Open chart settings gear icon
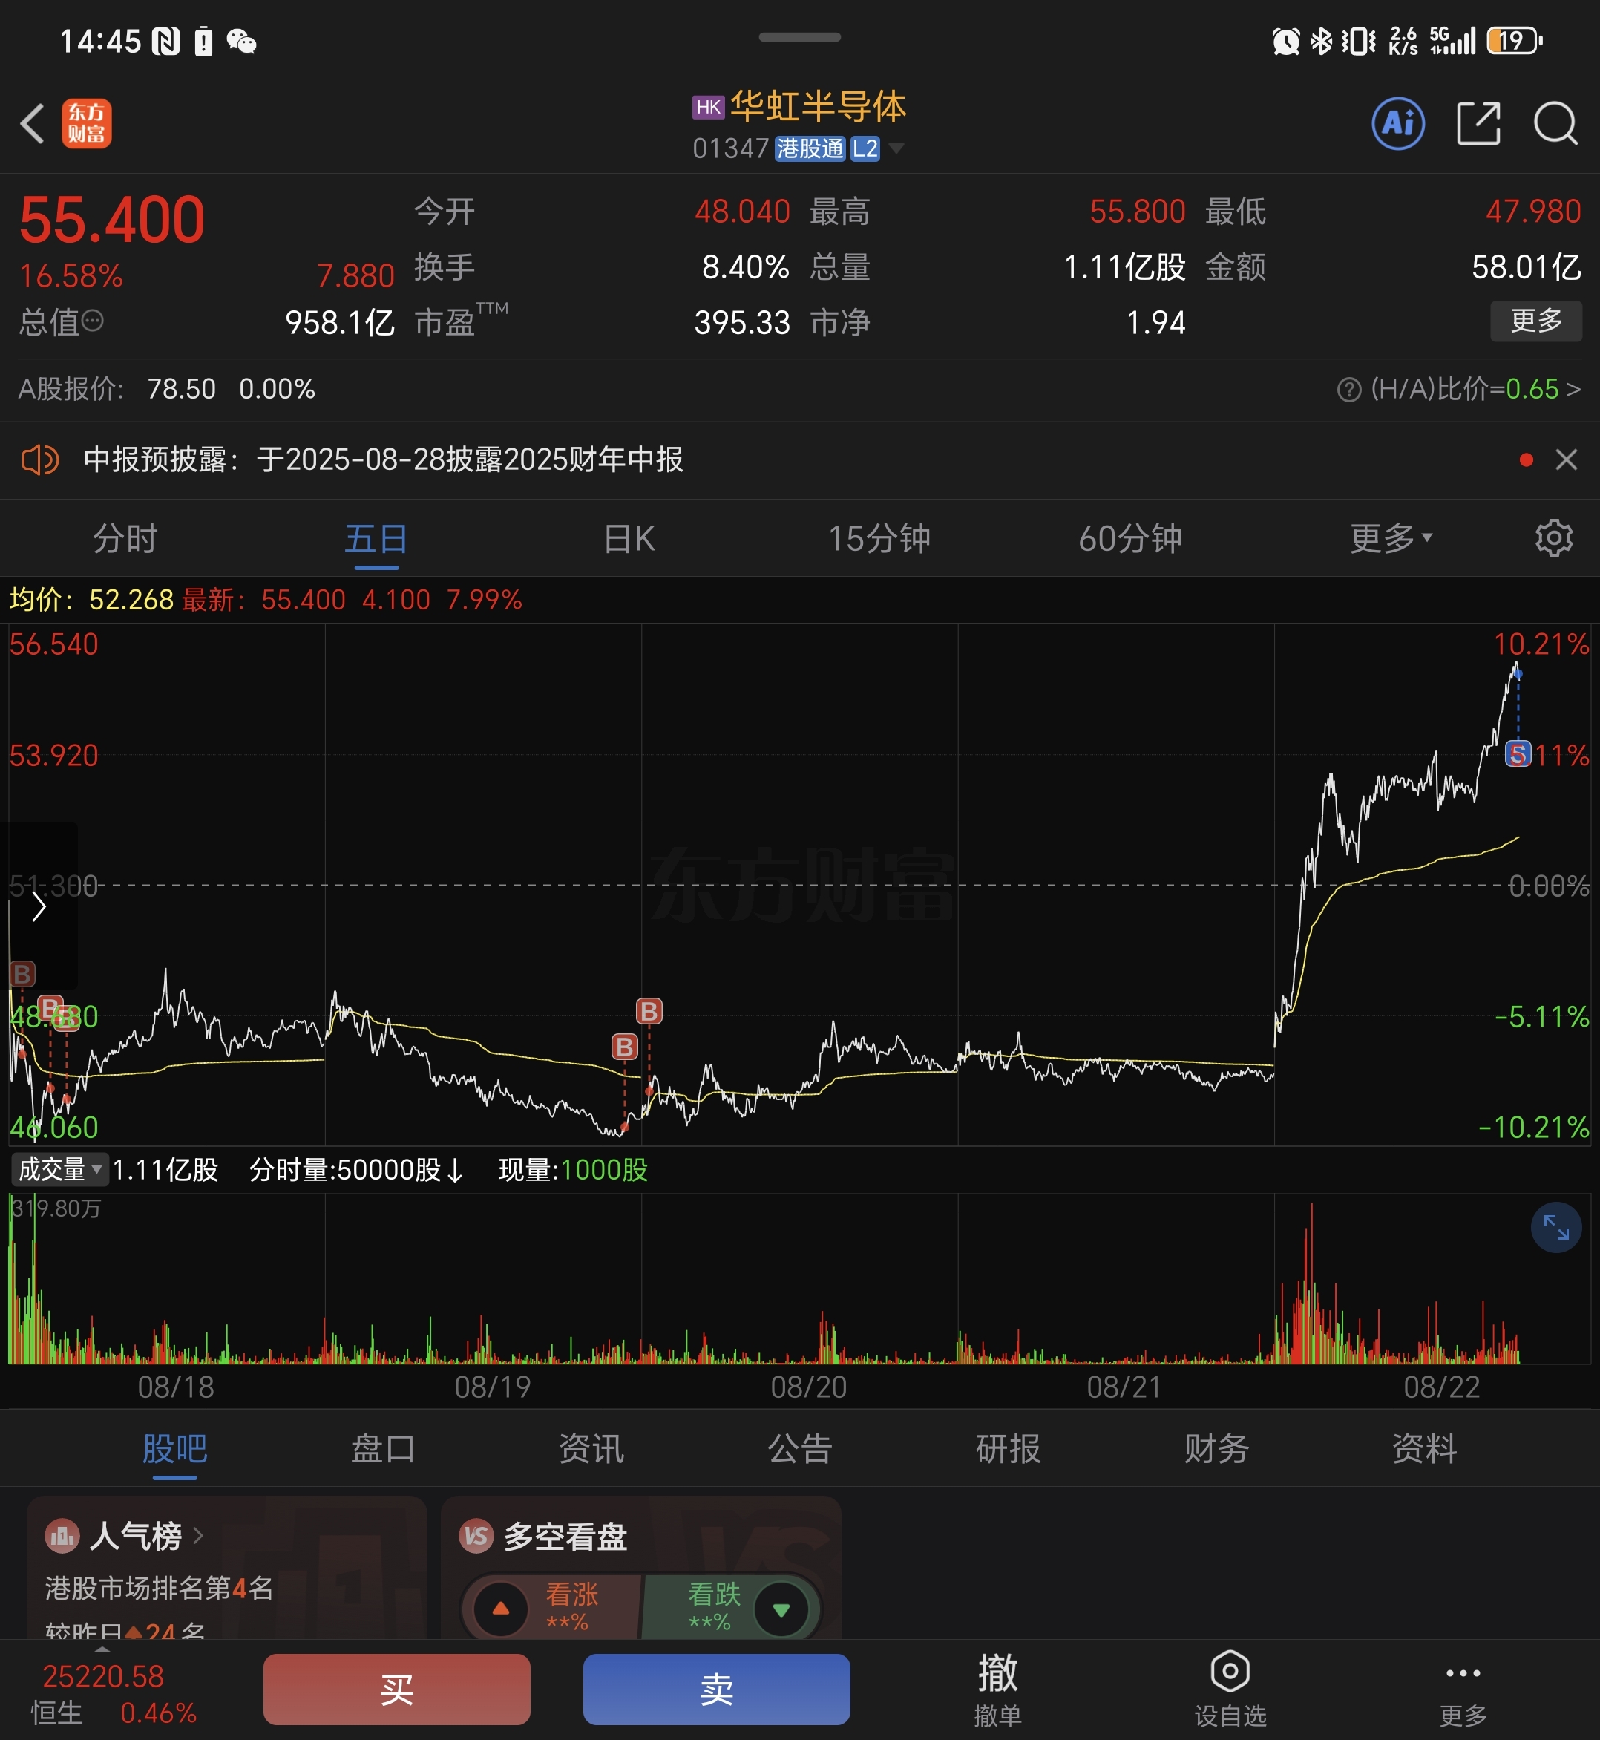 click(1553, 538)
